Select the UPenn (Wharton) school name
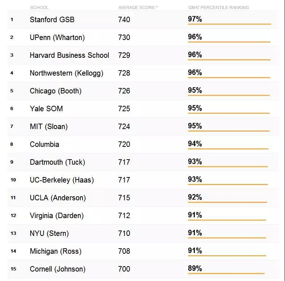The width and height of the screenshot is (285, 281). (57, 37)
